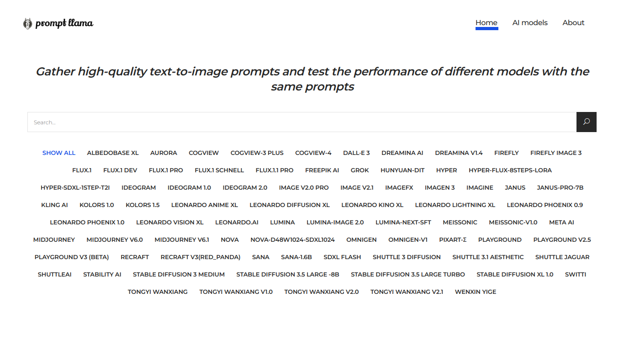The image size is (624, 351).
Task: Open the AI models nav item
Action: [x=530, y=23]
